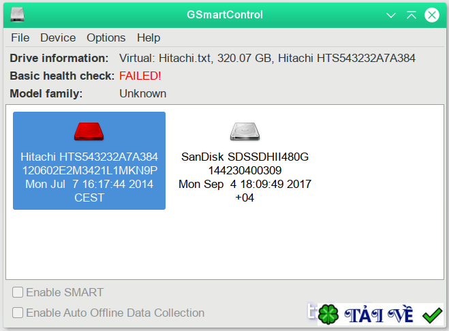Toggle Enable Auto Offline Data Collection checkbox
The height and width of the screenshot is (331, 449).
pos(18,313)
